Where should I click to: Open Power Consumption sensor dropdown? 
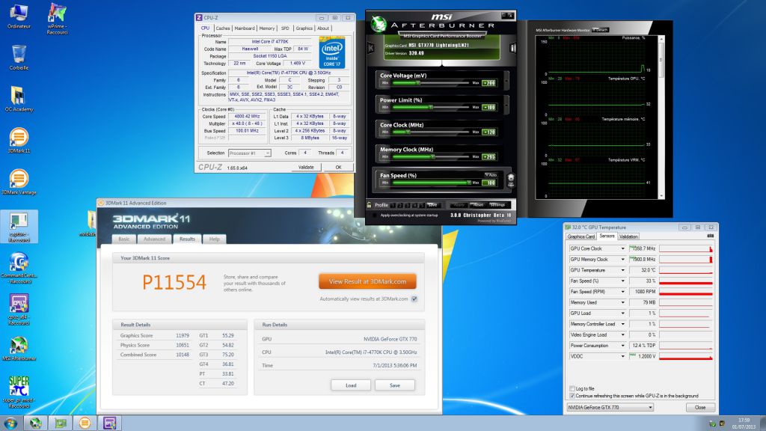click(x=623, y=346)
